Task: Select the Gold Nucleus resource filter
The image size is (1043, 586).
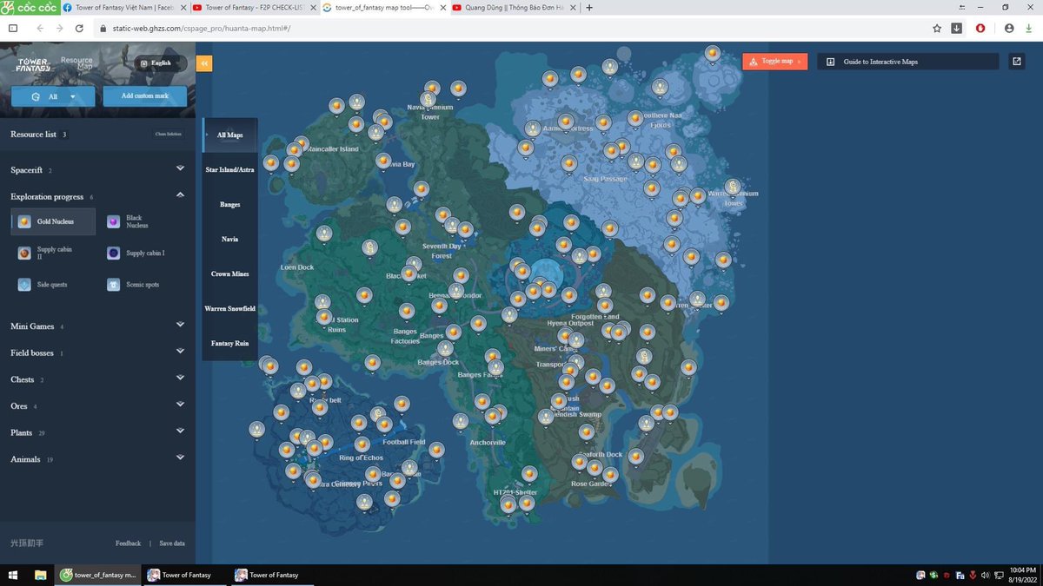Action: pos(53,221)
